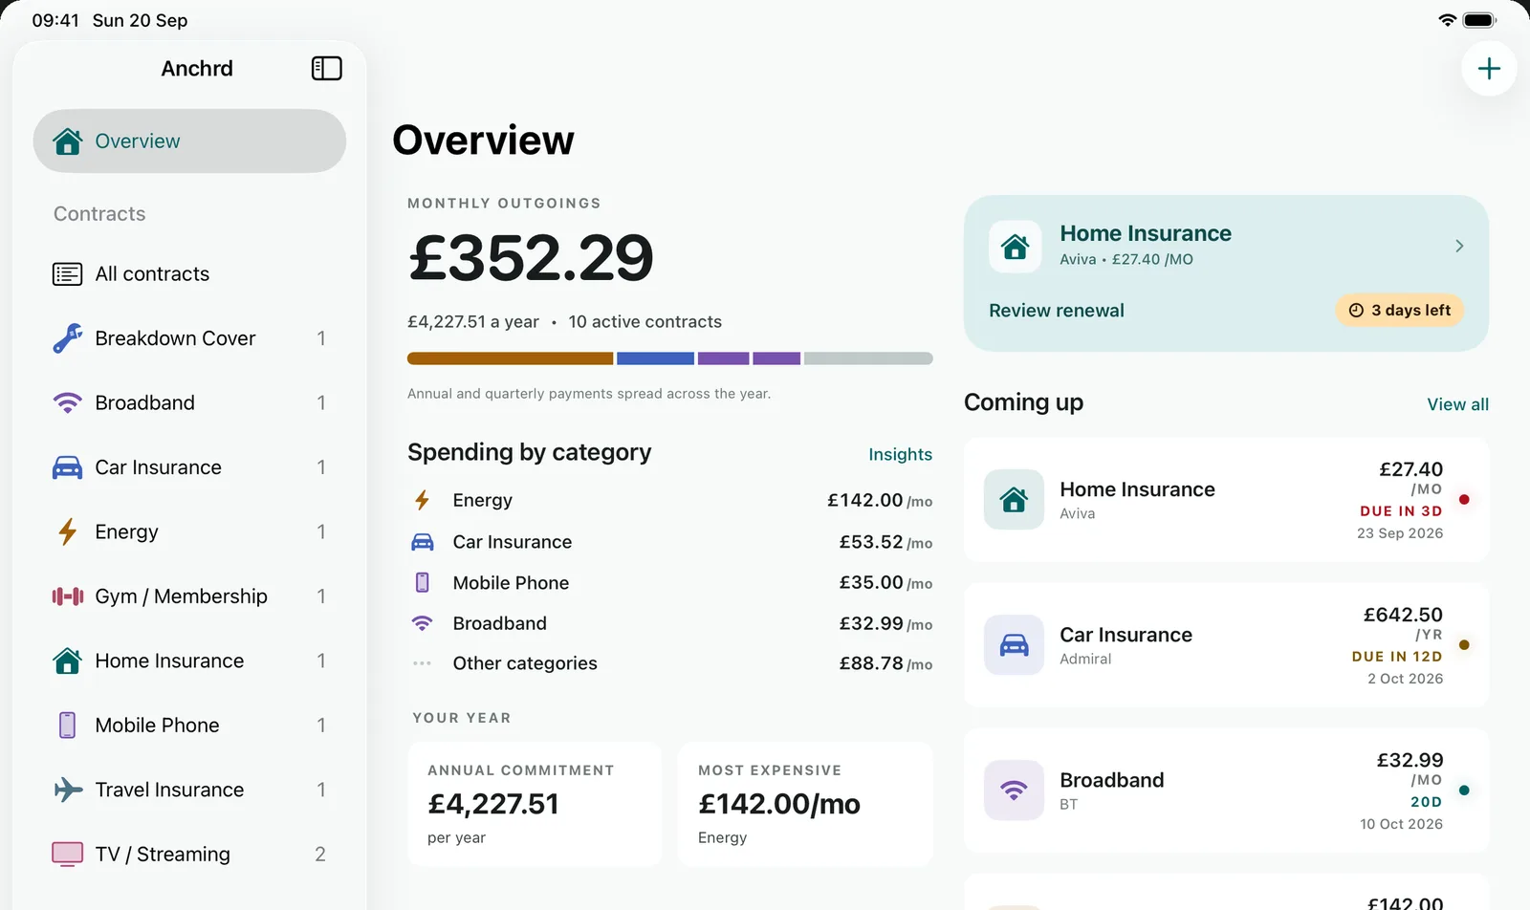Viewport: 1530px width, 910px height.
Task: Tap the Wi-Fi status bar icon
Action: [x=1447, y=20]
